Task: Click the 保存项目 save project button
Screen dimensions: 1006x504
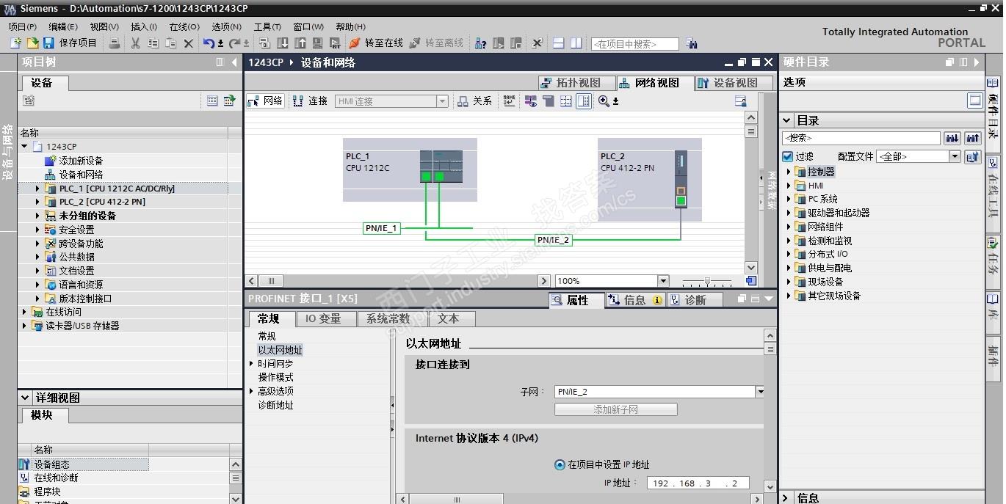Action: [70, 43]
